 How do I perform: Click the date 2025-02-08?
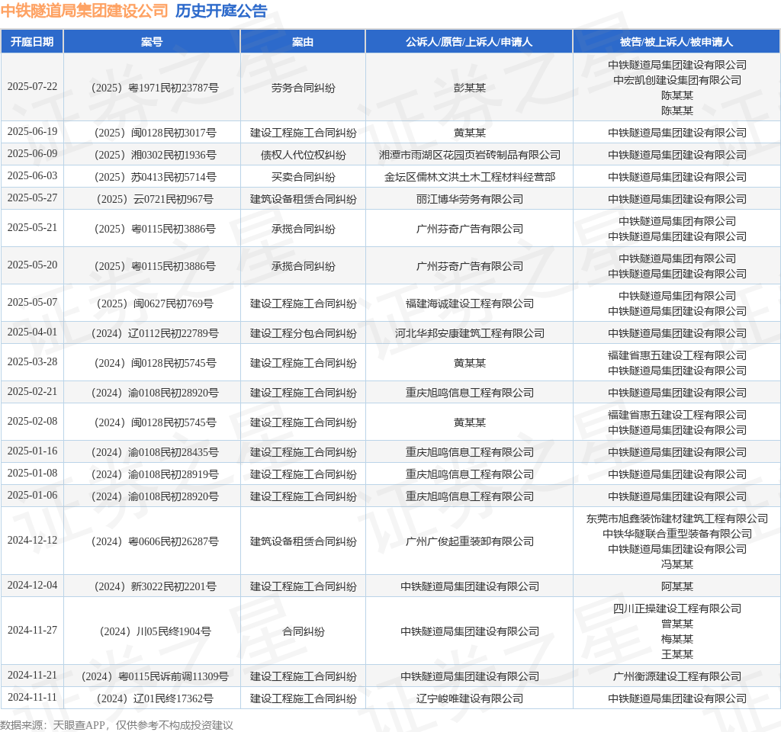(x=32, y=421)
